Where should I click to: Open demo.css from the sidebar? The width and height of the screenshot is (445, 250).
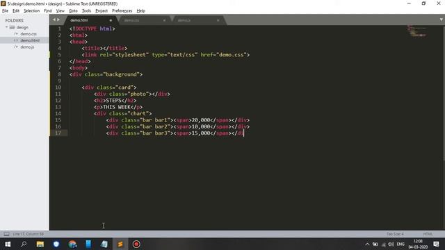pos(29,34)
